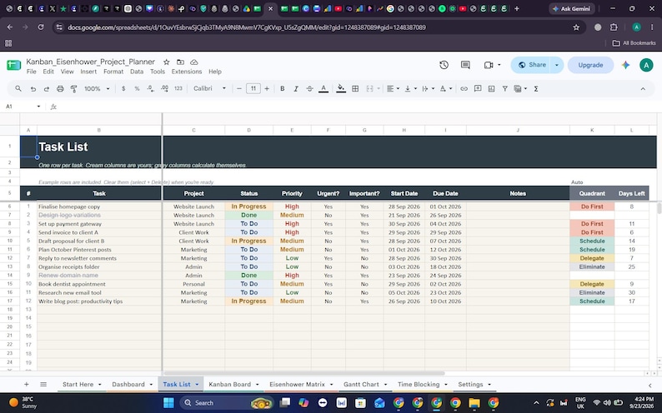Format as percent
This screenshot has width=662, height=413.
137,88
